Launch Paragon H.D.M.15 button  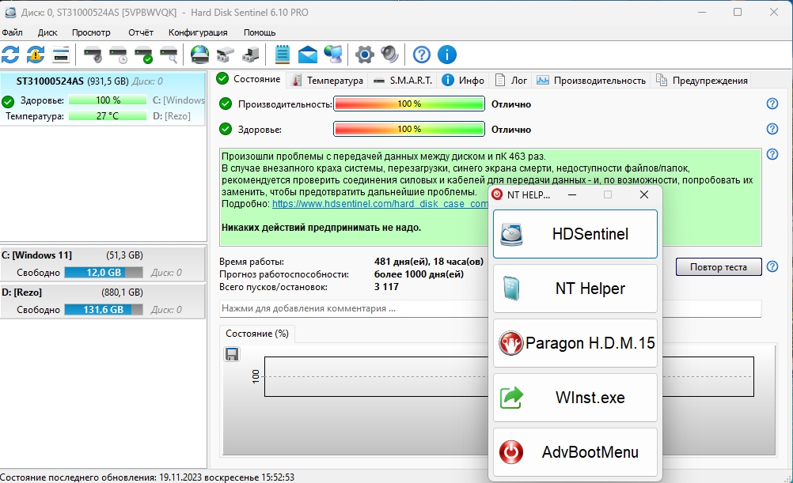point(575,343)
